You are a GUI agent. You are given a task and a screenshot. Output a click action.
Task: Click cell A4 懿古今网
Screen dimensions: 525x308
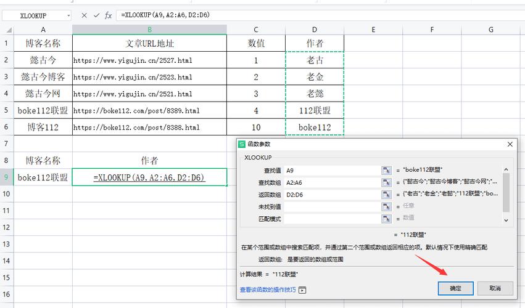43,93
